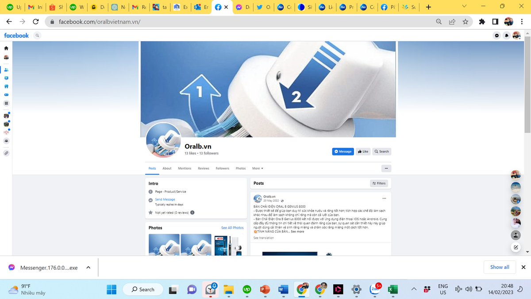Go to Facebook Home via house icon
The width and height of the screenshot is (531, 299).
6,48
